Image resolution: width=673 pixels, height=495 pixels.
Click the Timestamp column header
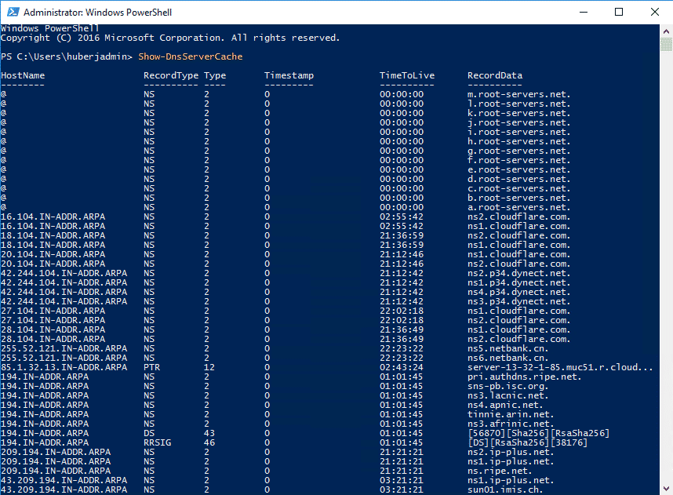coord(289,75)
